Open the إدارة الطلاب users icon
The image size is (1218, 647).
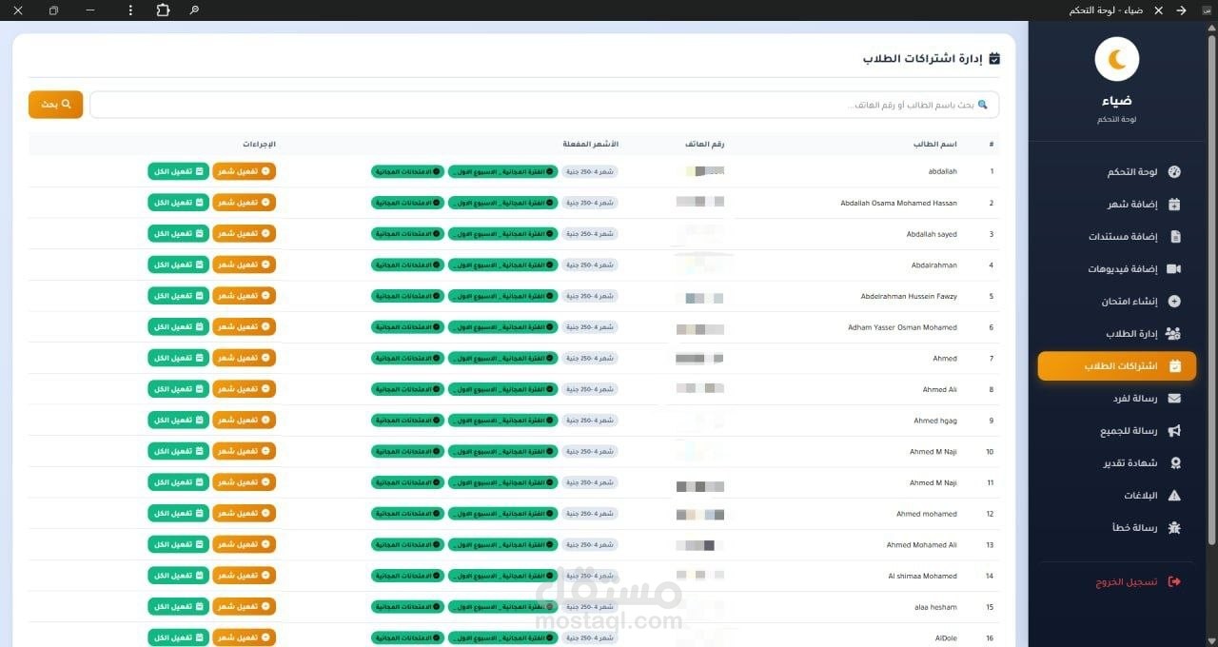click(1173, 334)
